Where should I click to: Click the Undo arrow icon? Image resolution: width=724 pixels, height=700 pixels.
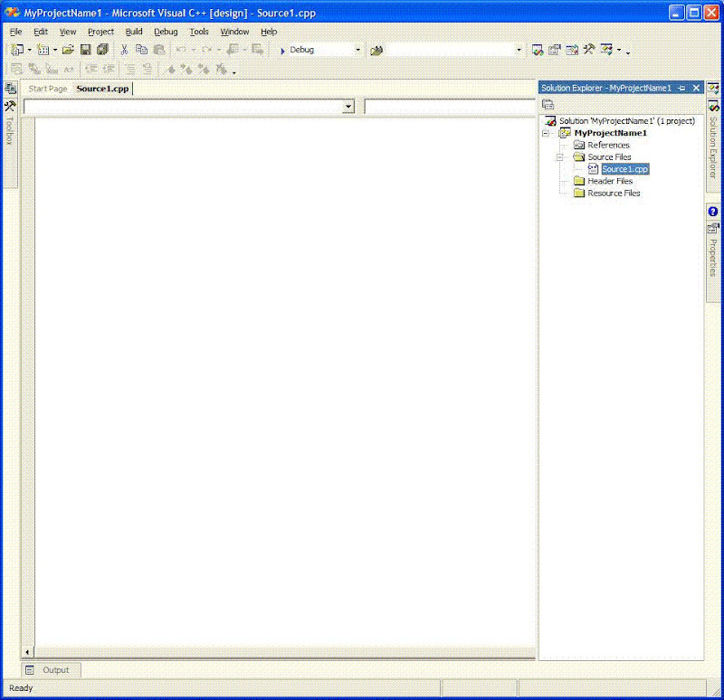181,50
